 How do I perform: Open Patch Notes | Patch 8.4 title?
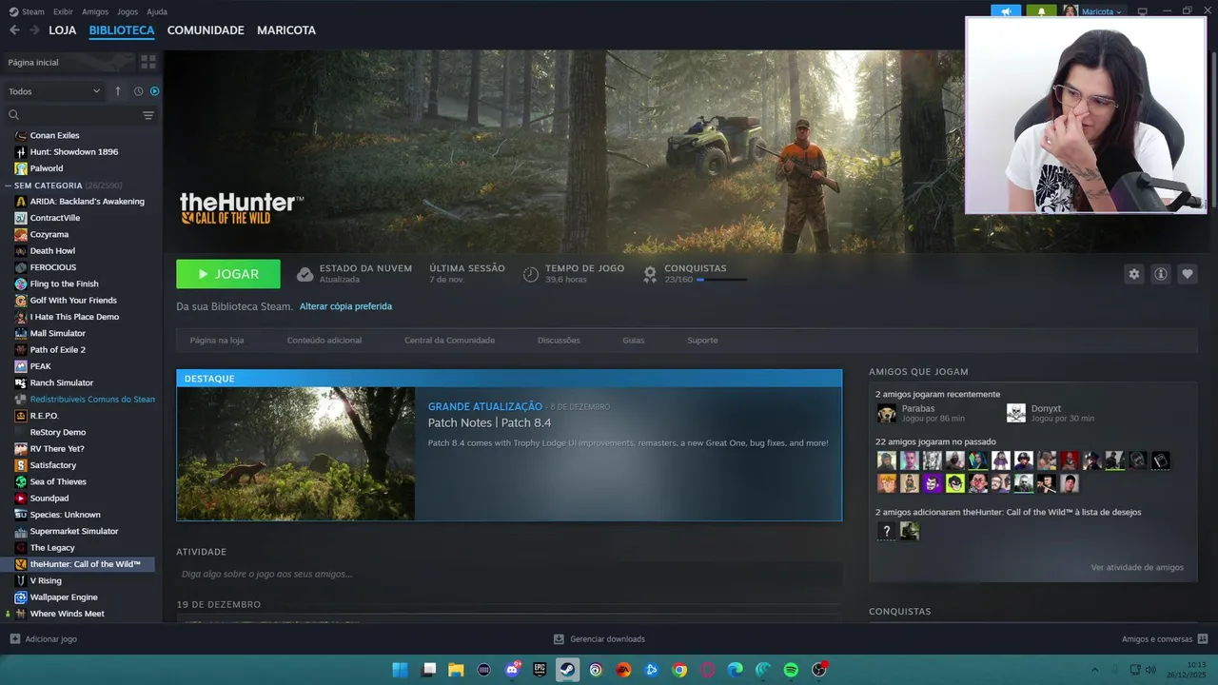pos(489,422)
